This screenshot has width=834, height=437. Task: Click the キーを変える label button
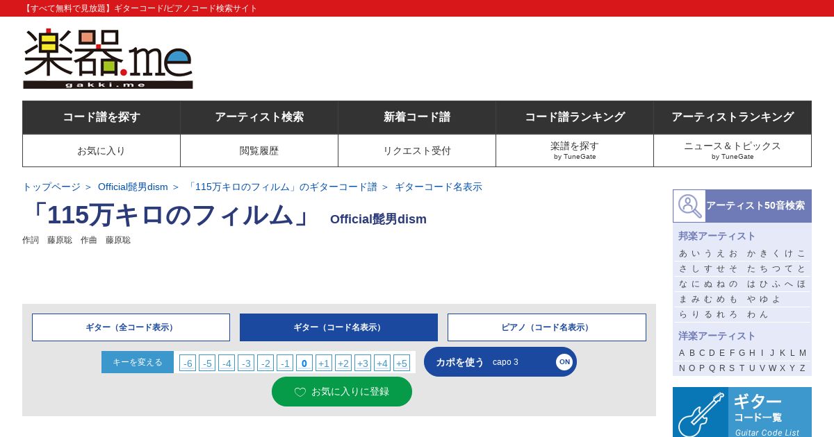pyautogui.click(x=138, y=362)
